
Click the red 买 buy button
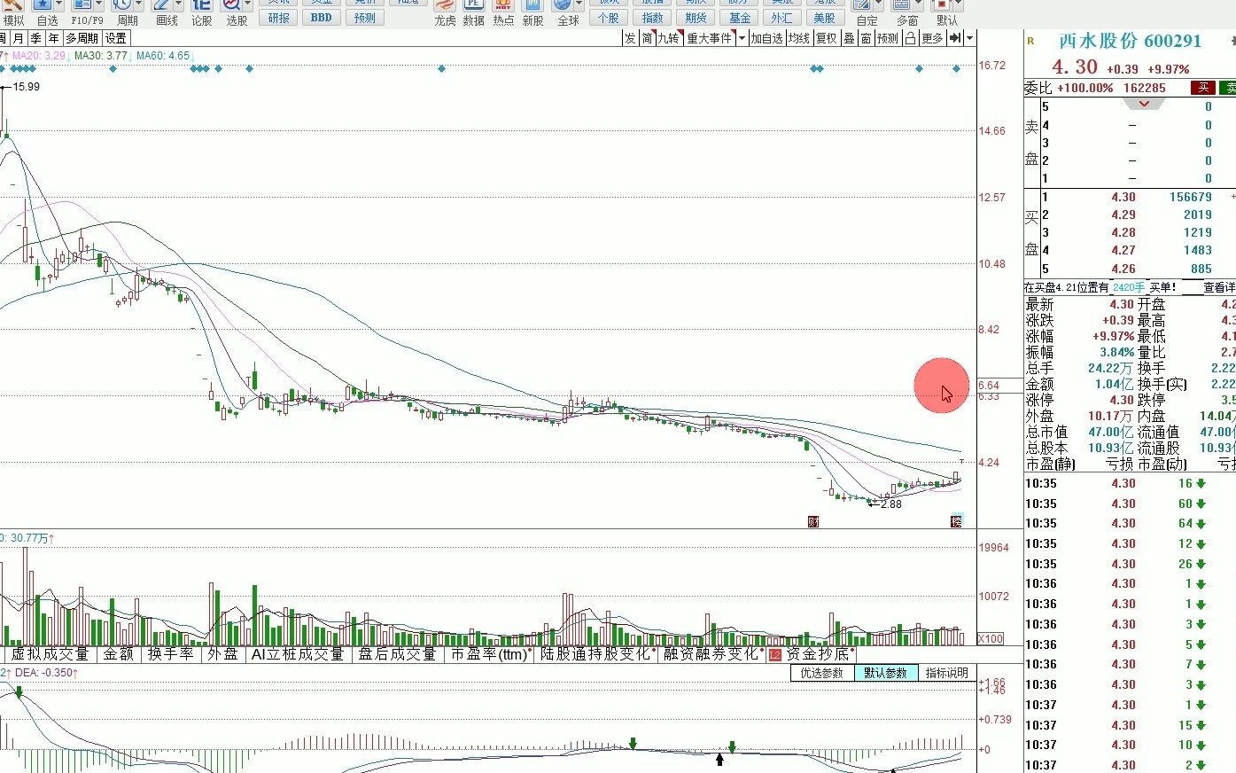tap(1203, 88)
